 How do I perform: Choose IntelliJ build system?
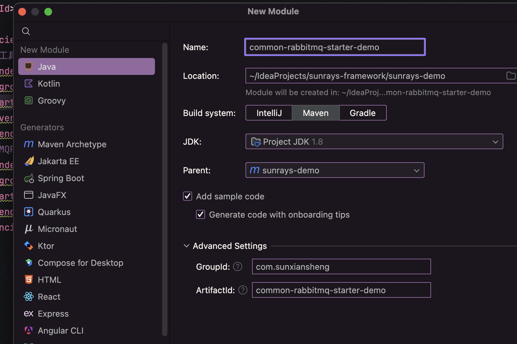click(269, 113)
